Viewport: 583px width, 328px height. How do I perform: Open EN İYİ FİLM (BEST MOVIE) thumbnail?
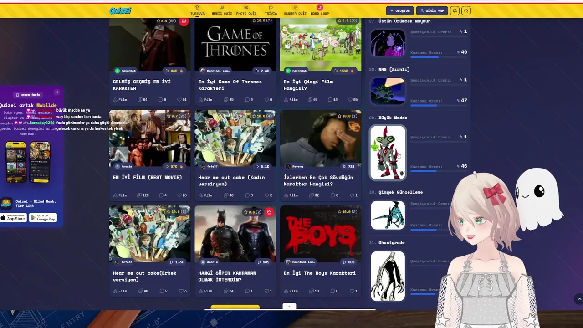[x=150, y=138]
